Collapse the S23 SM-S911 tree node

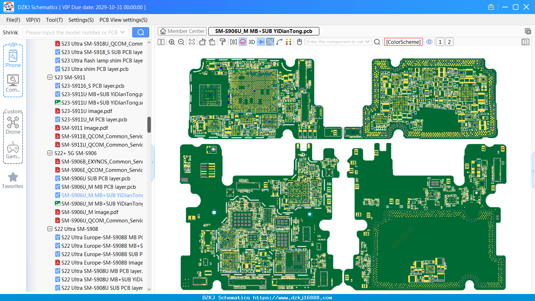click(50, 77)
